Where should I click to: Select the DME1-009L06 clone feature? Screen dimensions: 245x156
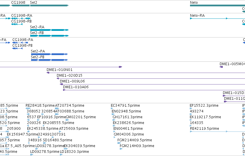coord(152,84)
